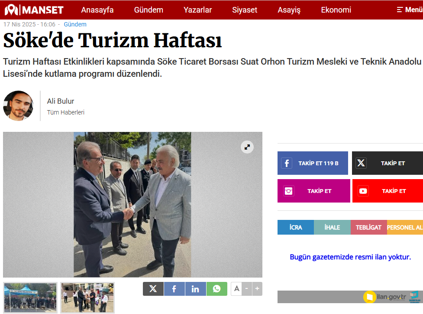Select the first gallery thumbnail with tent

click(x=30, y=298)
